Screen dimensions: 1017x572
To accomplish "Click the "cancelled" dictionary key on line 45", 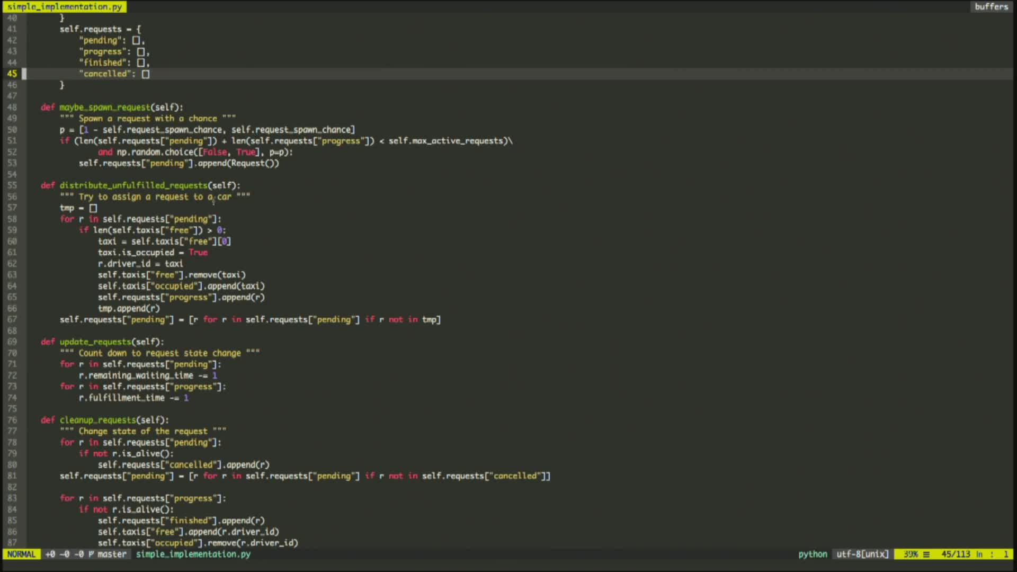I will point(105,74).
